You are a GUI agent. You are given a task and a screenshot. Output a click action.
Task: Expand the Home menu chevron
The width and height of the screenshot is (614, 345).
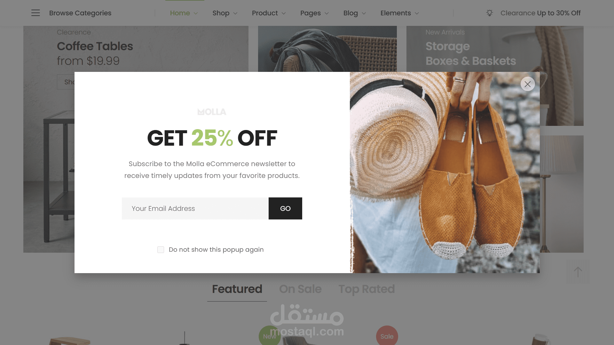pos(196,13)
